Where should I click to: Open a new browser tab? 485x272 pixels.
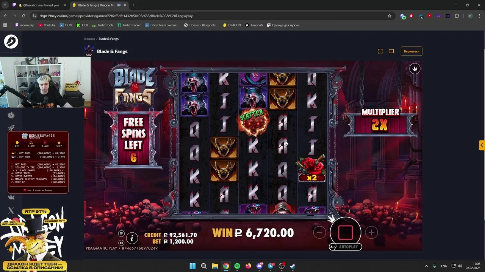coord(134,5)
